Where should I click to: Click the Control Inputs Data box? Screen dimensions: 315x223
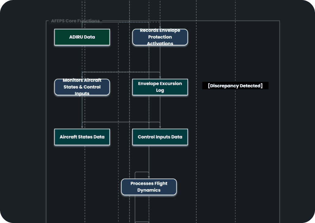(x=160, y=137)
